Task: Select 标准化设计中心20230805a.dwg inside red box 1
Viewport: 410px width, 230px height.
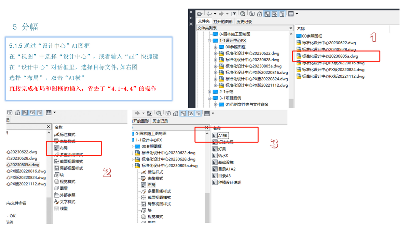Action: tap(330, 56)
